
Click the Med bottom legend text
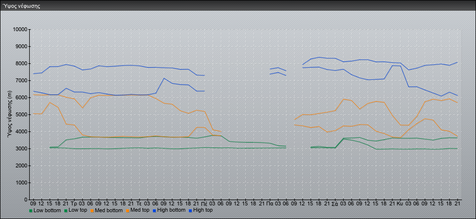click(x=109, y=211)
